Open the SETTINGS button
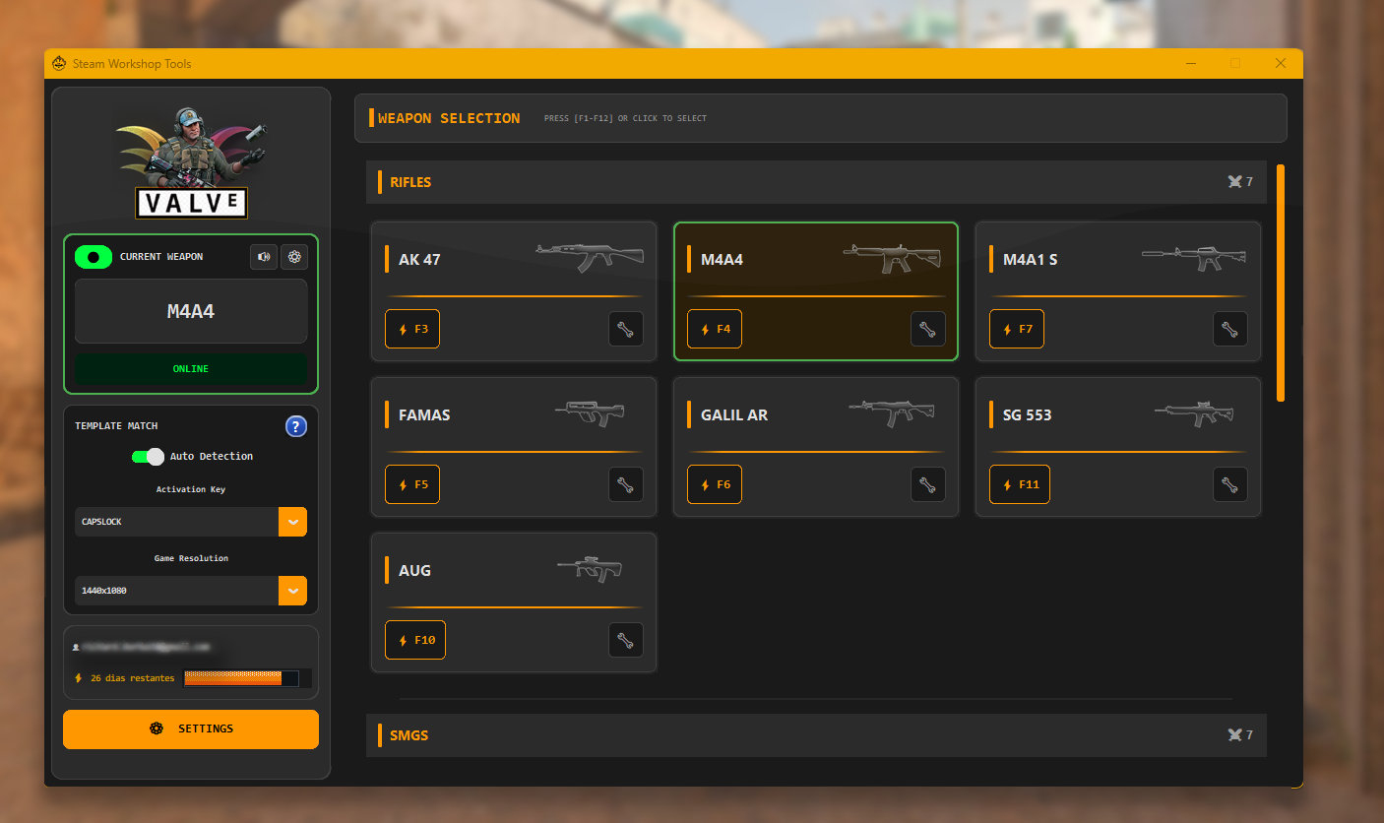Viewport: 1384px width, 823px height. click(x=190, y=728)
